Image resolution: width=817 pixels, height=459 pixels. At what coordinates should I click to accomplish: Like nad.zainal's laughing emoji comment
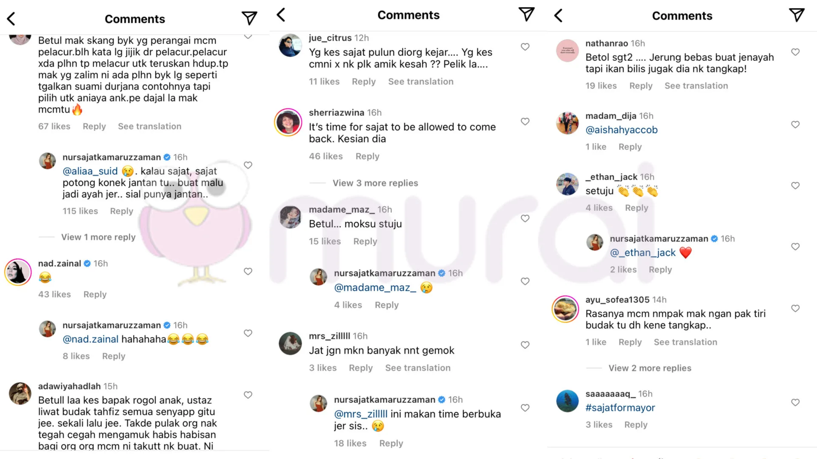(248, 272)
